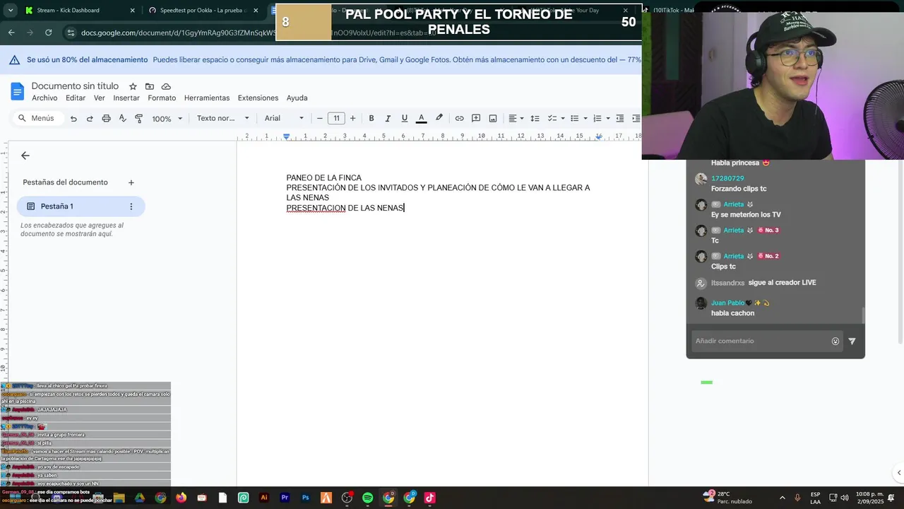Click the Undo arrow in Docs toolbar
This screenshot has width=904, height=509.
pos(73,119)
